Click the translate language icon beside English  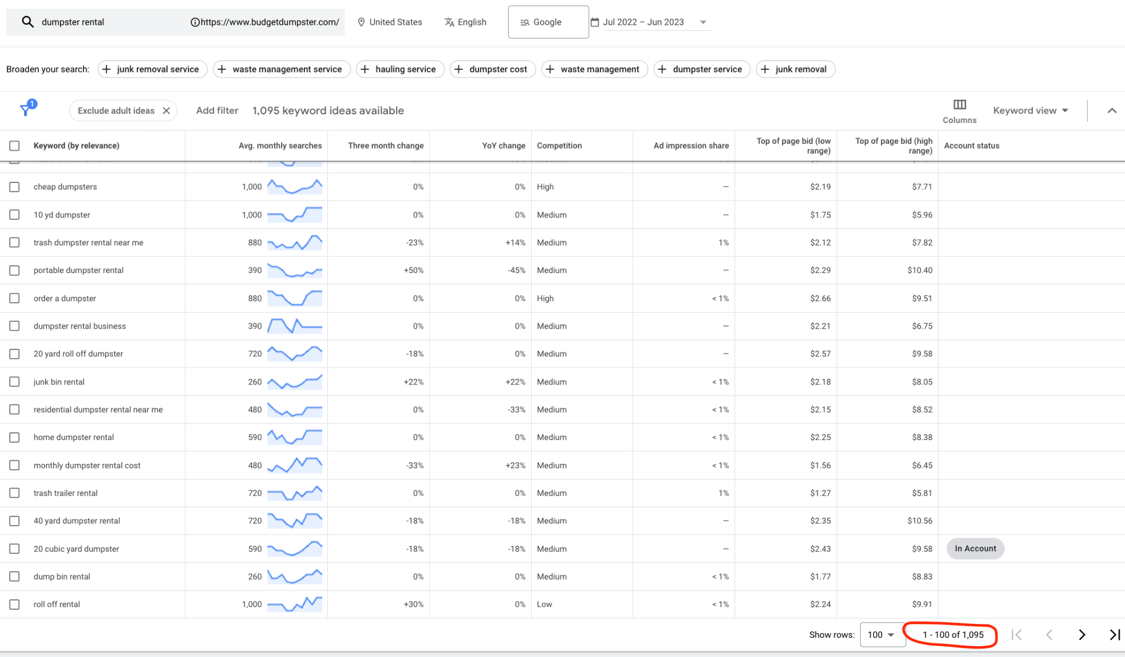pyautogui.click(x=449, y=22)
